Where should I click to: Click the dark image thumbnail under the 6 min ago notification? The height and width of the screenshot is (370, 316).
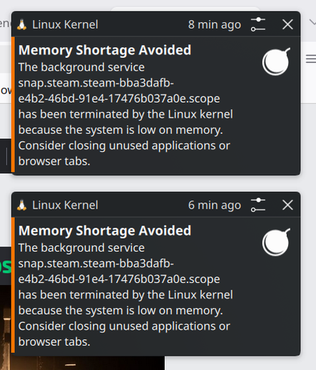pos(82,363)
